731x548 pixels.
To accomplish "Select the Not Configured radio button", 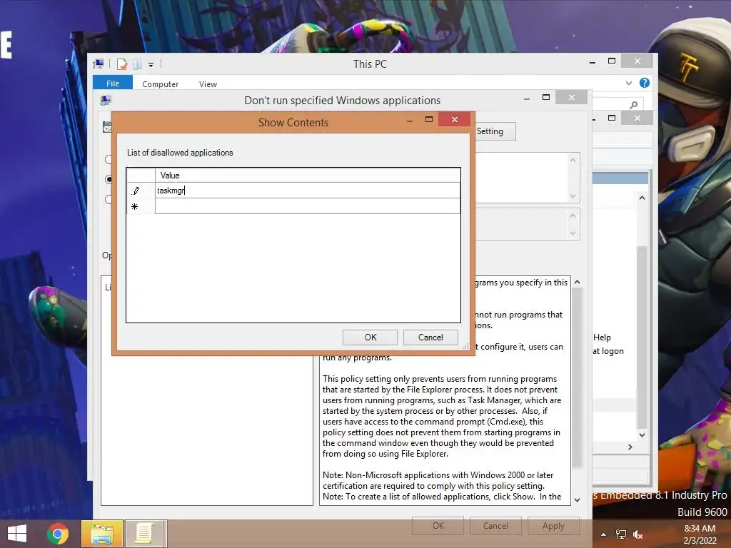I will pyautogui.click(x=109, y=159).
